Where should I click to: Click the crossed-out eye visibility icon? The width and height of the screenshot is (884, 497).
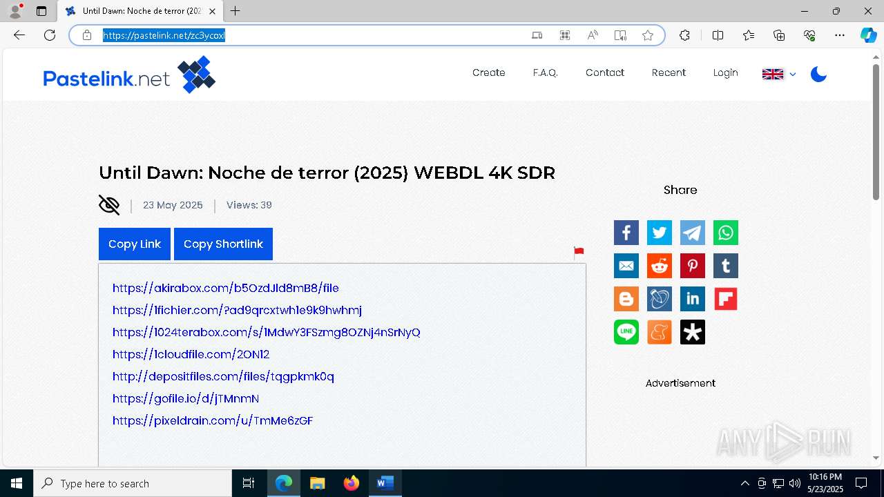pyautogui.click(x=109, y=205)
